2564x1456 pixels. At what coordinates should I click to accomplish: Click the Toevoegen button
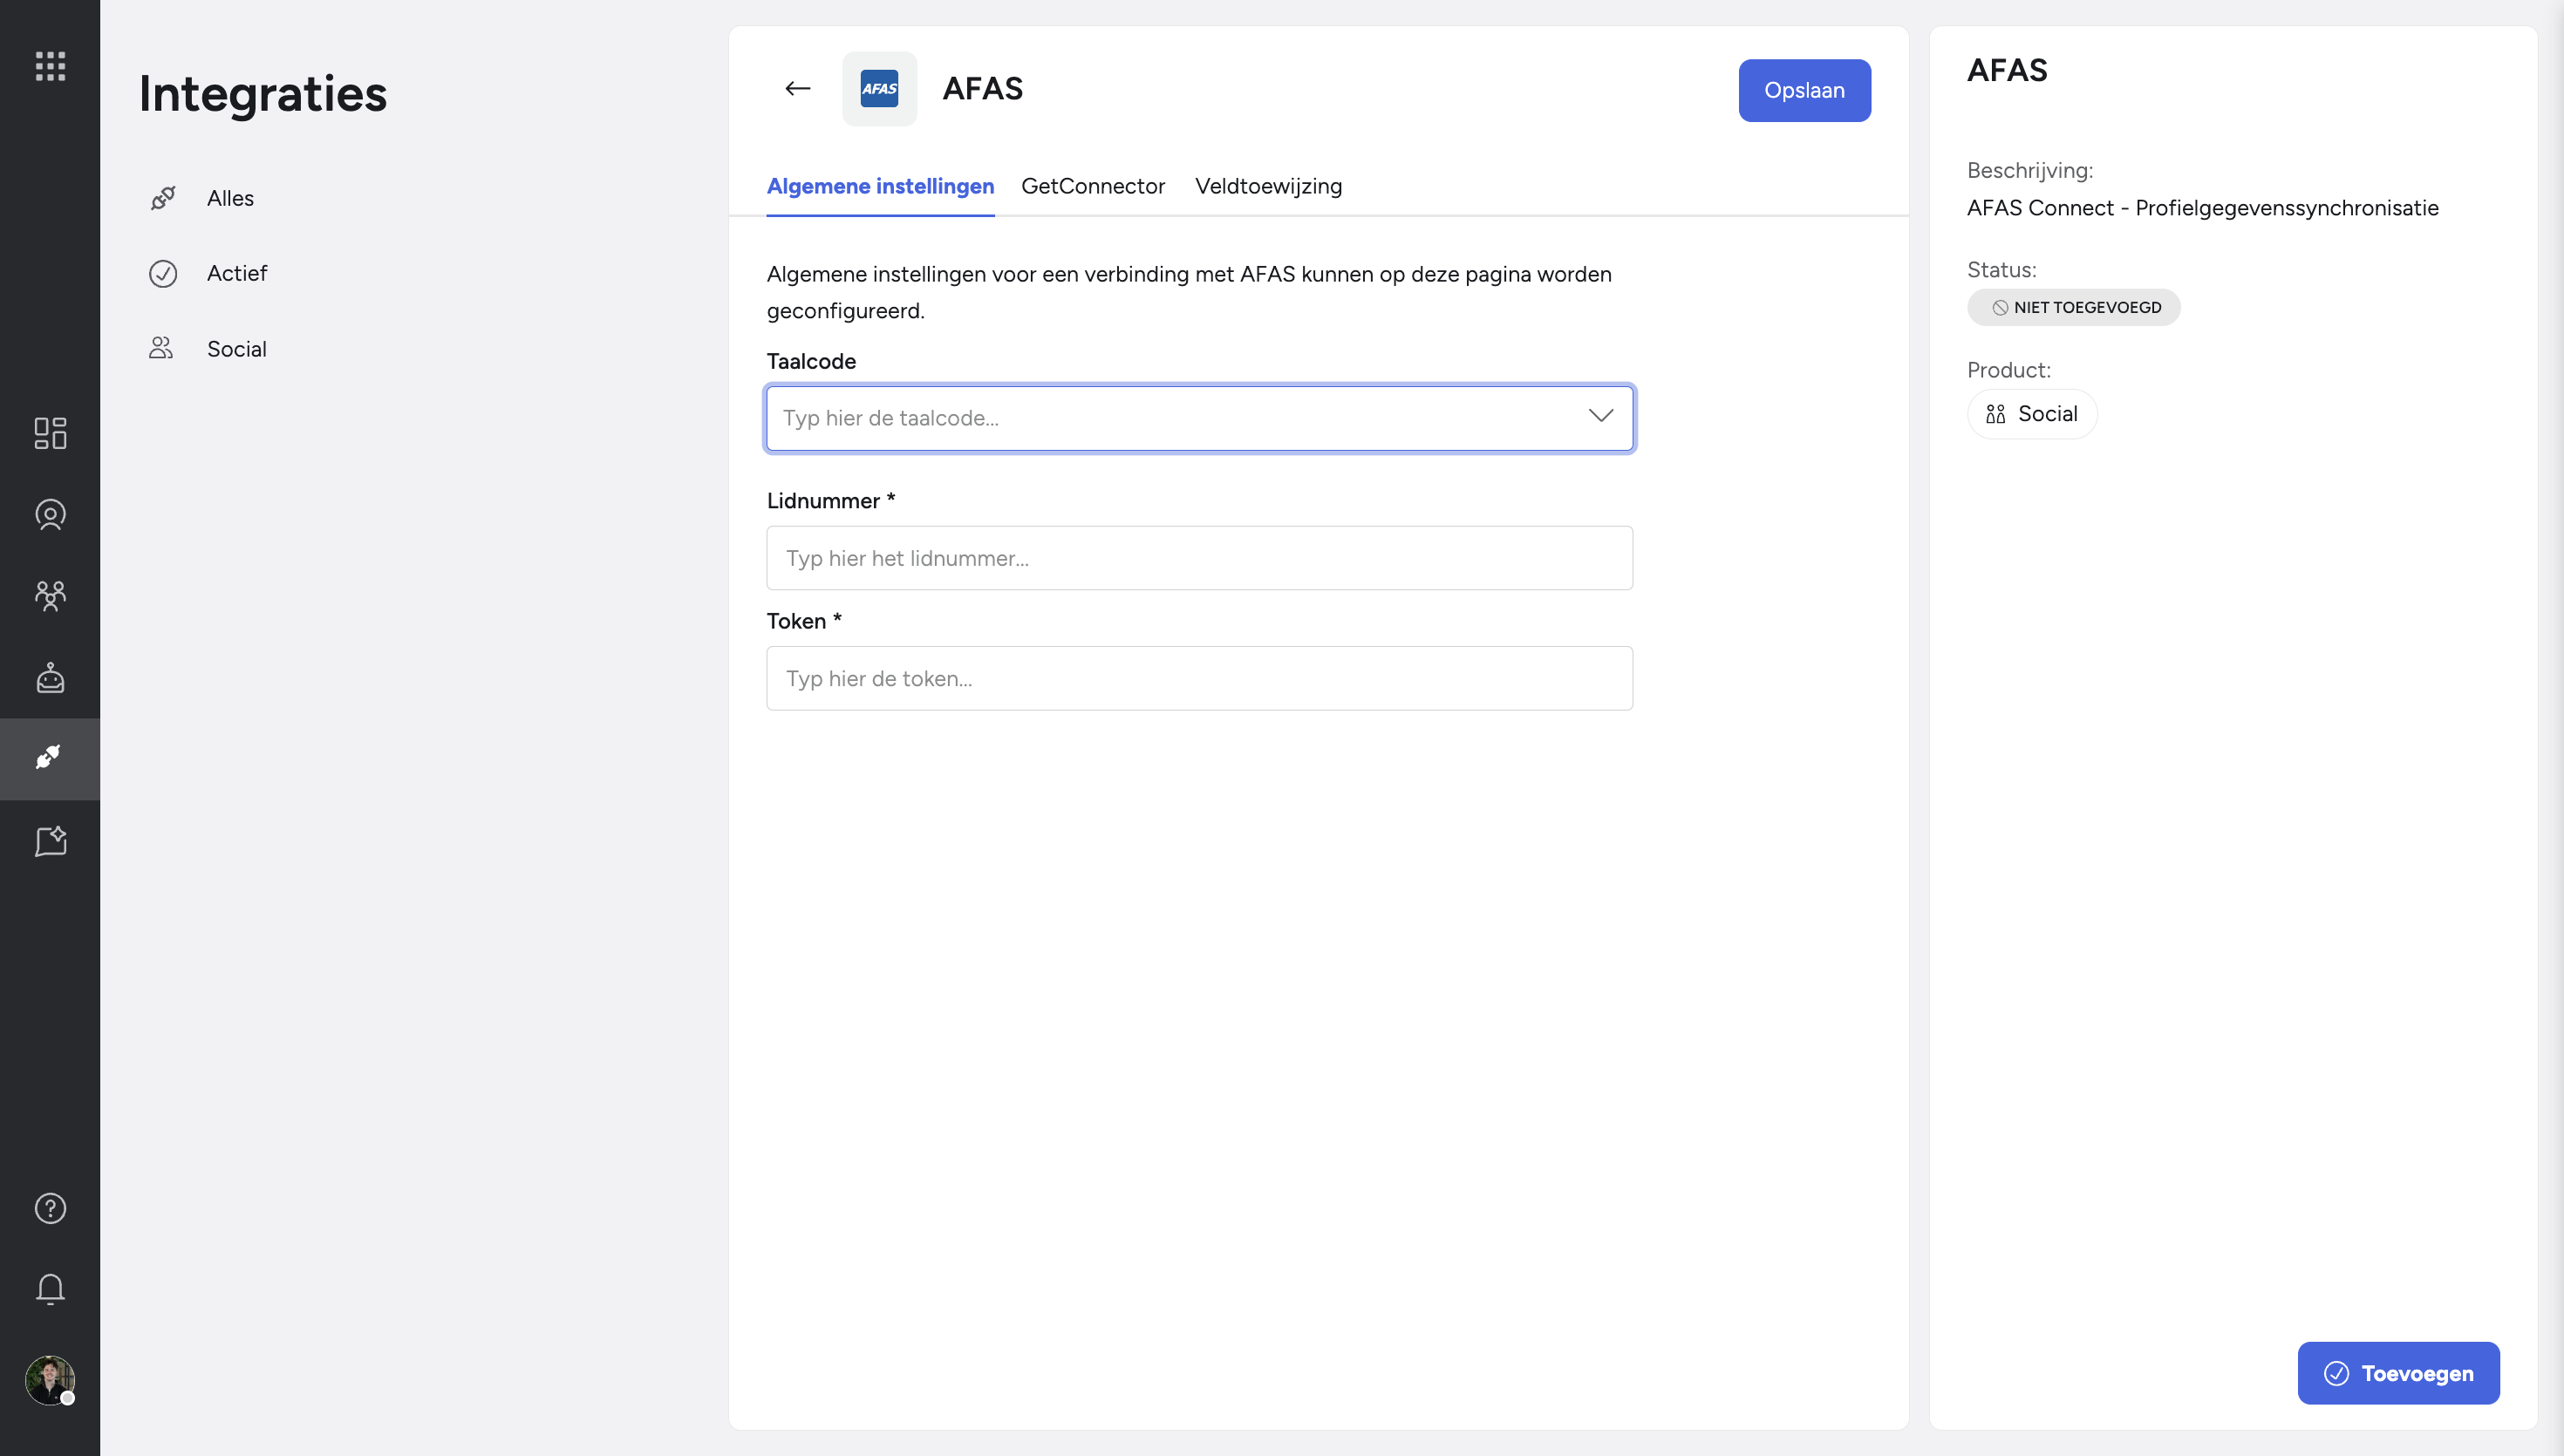pos(2397,1372)
